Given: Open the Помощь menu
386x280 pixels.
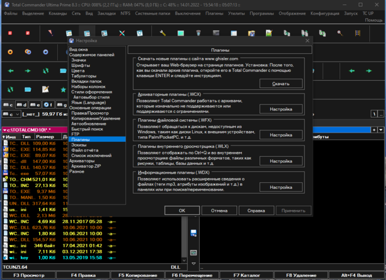Looking at the screenshot, I should tap(374, 20).
